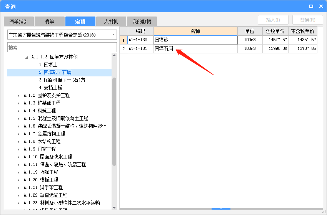Expand the A.1.7 金属结构工程 node
Image resolution: width=327 pixels, height=215 pixels.
(x=18, y=134)
